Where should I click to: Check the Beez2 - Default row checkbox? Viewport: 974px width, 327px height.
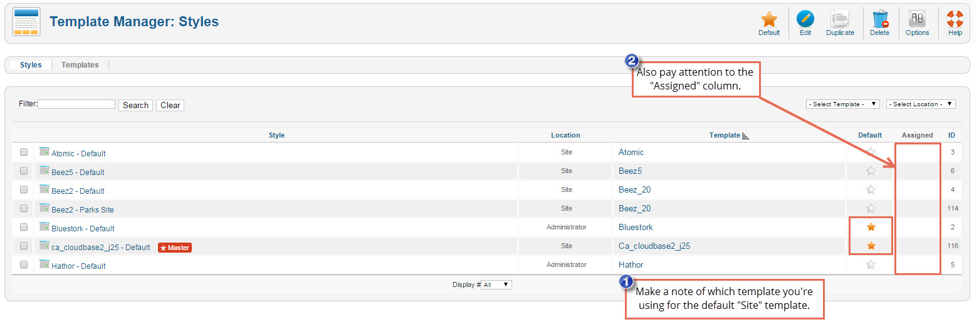[x=24, y=189]
